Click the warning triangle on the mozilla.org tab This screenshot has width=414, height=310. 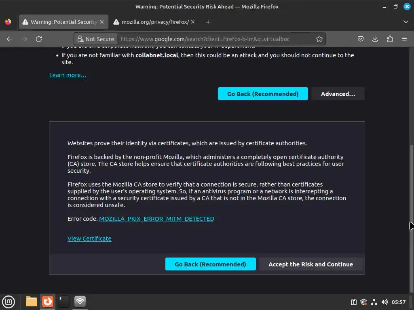116,22
